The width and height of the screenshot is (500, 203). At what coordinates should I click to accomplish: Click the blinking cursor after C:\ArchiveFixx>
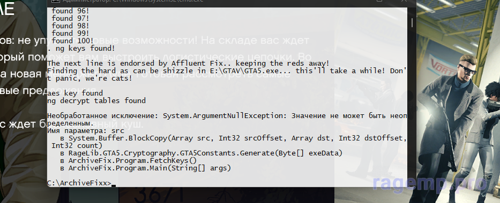coord(113,185)
